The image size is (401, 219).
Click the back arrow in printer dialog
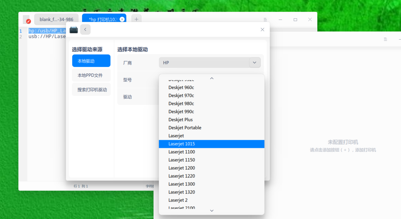[x=85, y=30]
